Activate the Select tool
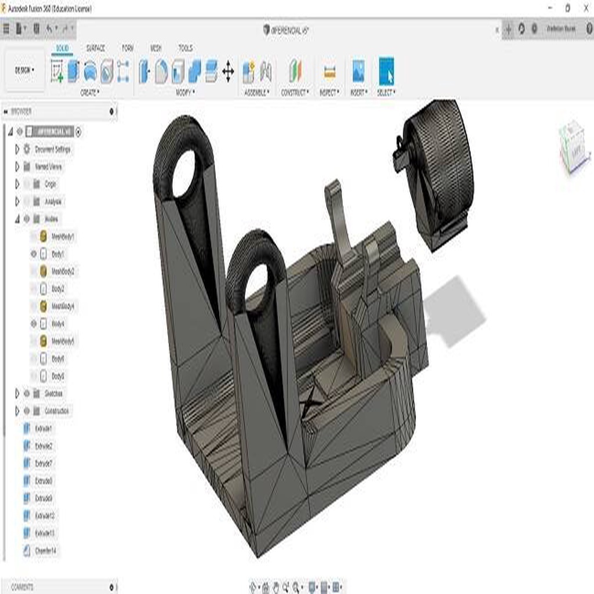The width and height of the screenshot is (594, 594). pyautogui.click(x=387, y=70)
